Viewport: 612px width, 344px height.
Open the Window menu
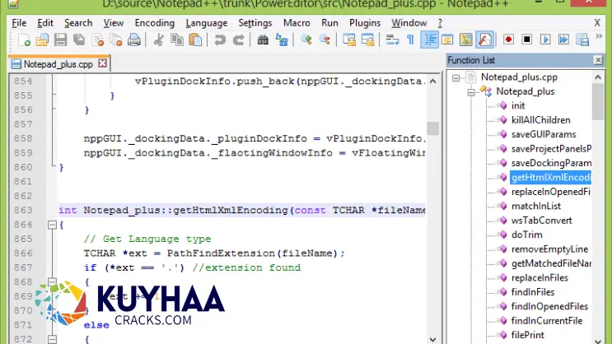[x=409, y=23]
